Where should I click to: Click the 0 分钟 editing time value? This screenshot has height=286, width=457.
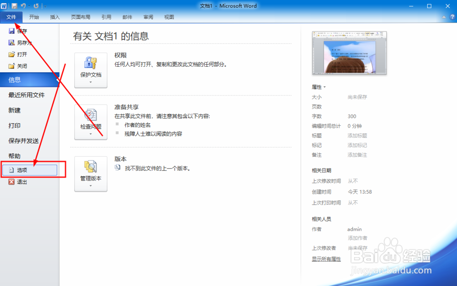point(355,126)
